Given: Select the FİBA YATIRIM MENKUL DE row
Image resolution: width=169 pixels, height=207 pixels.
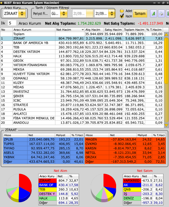Looking at the screenshot, I should tap(81, 118).
